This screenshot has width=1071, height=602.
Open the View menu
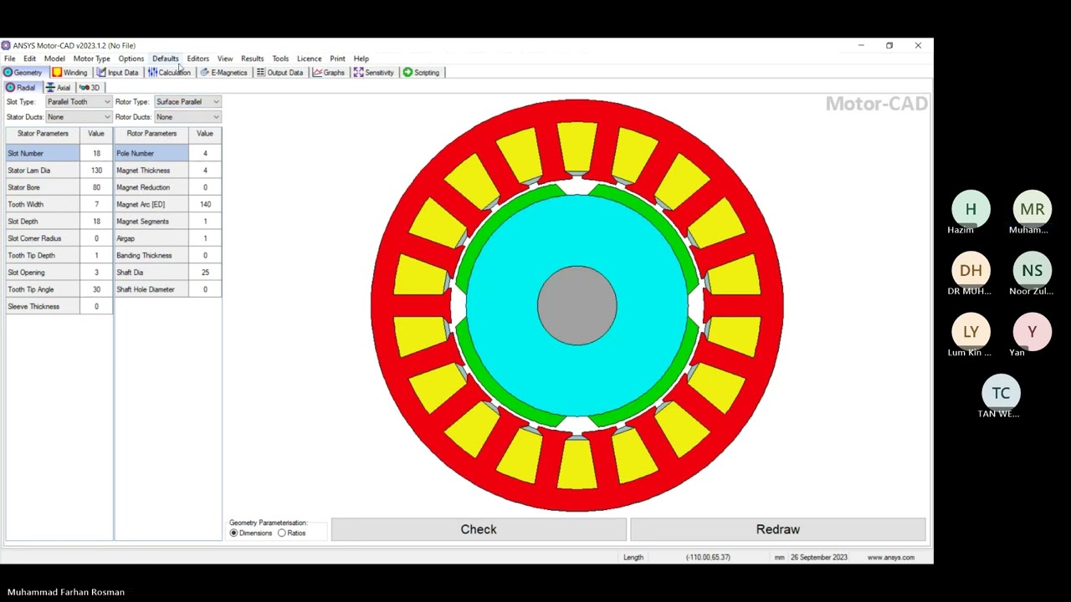point(225,59)
